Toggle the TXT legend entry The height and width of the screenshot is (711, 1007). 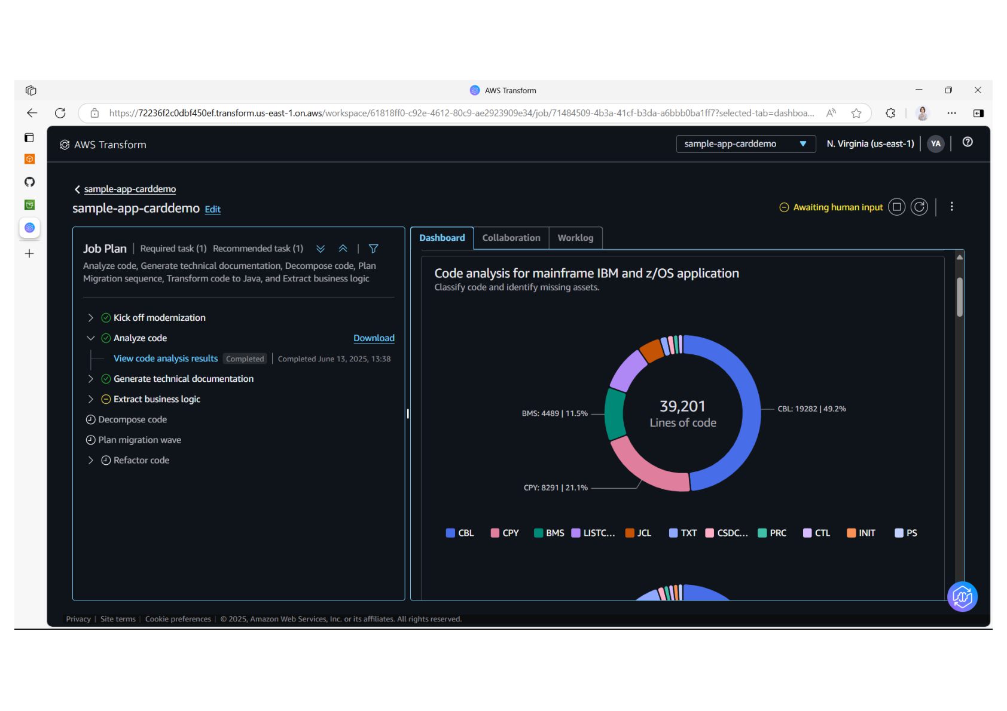[x=683, y=533]
